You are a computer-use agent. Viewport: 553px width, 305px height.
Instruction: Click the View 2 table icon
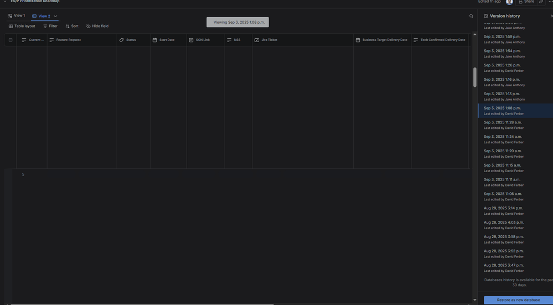[x=34, y=16]
